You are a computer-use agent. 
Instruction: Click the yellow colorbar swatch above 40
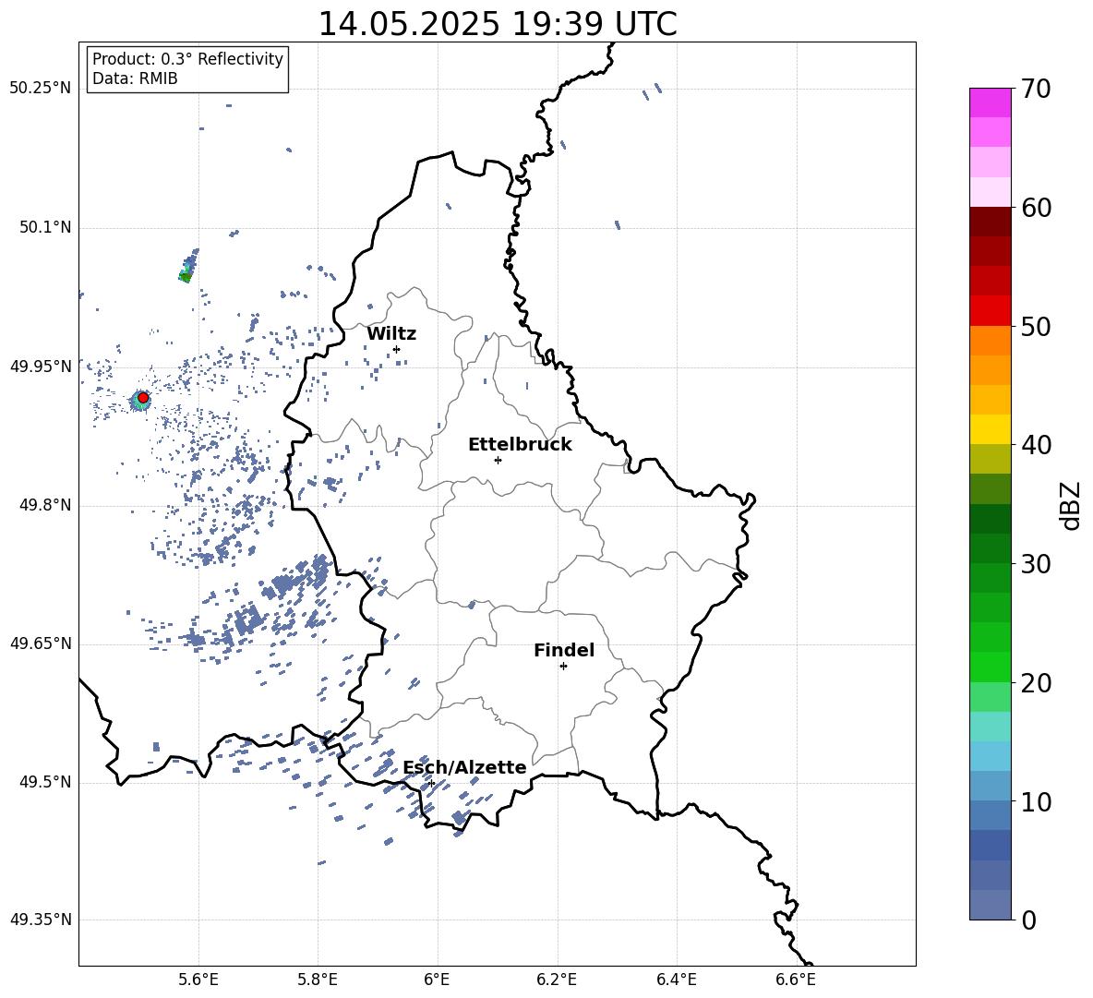990,429
